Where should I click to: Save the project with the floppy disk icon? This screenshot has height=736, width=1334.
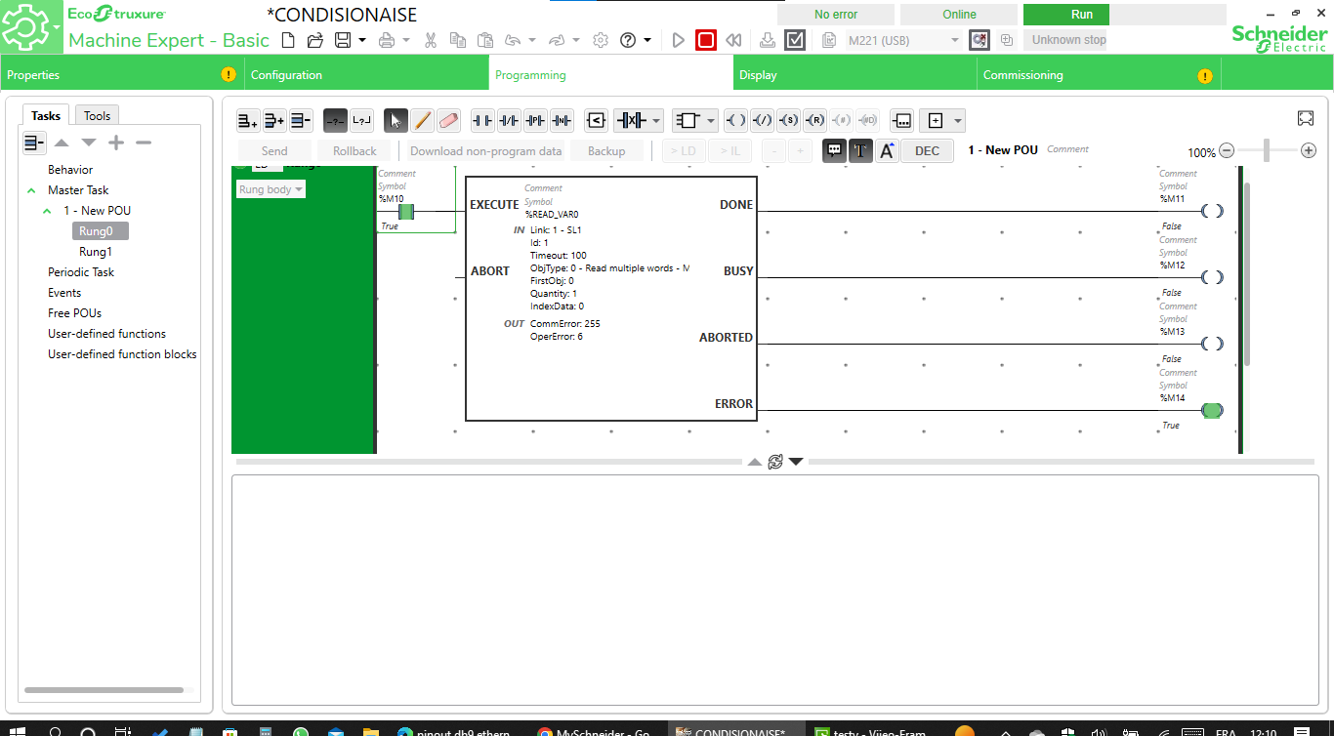343,40
